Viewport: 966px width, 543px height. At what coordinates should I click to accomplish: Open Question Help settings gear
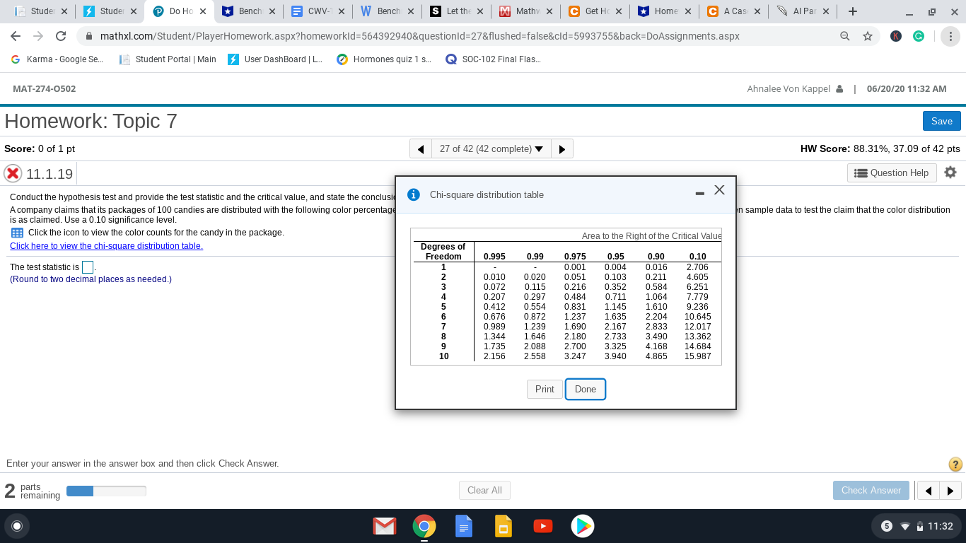coord(950,173)
